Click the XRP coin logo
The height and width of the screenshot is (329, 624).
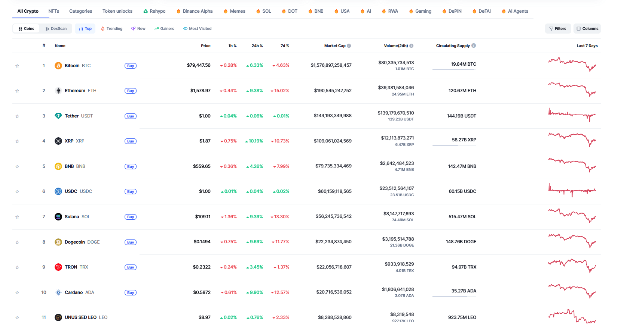pos(58,141)
